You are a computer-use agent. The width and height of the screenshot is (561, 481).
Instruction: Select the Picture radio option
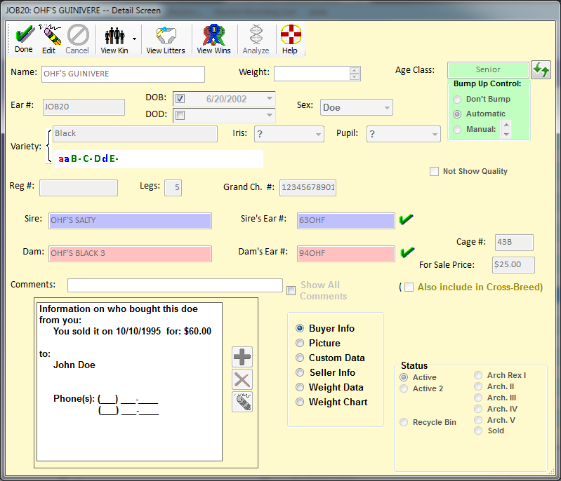(x=300, y=344)
